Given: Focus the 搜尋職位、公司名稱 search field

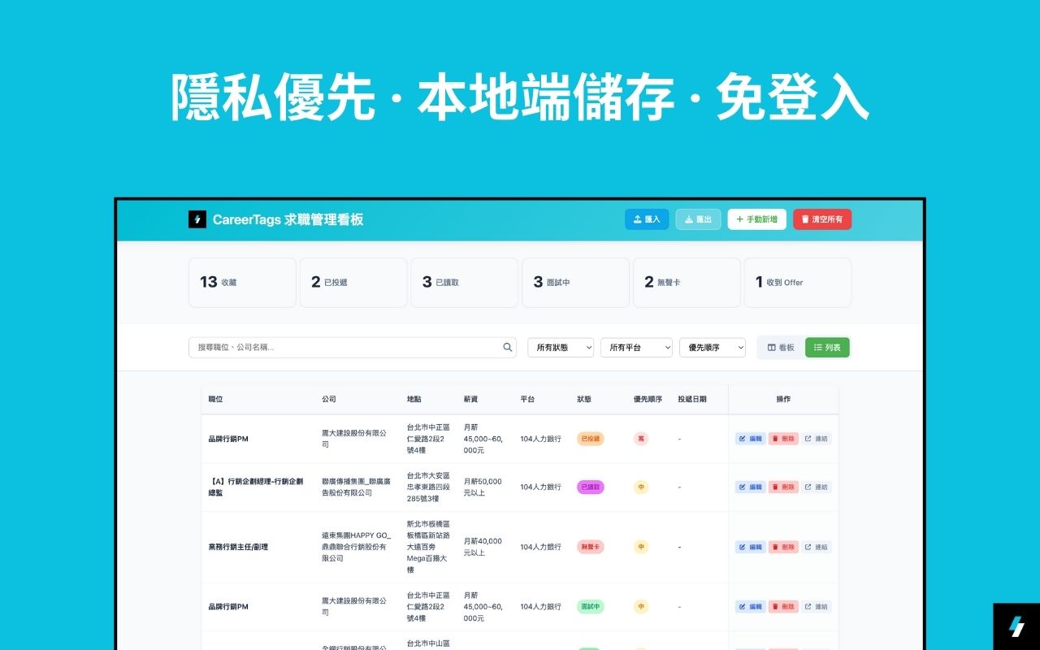Looking at the screenshot, I should (x=345, y=348).
